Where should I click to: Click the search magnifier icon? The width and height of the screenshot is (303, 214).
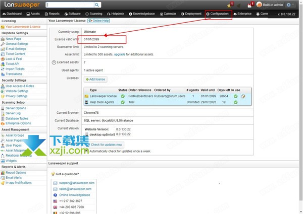coord(97,5)
